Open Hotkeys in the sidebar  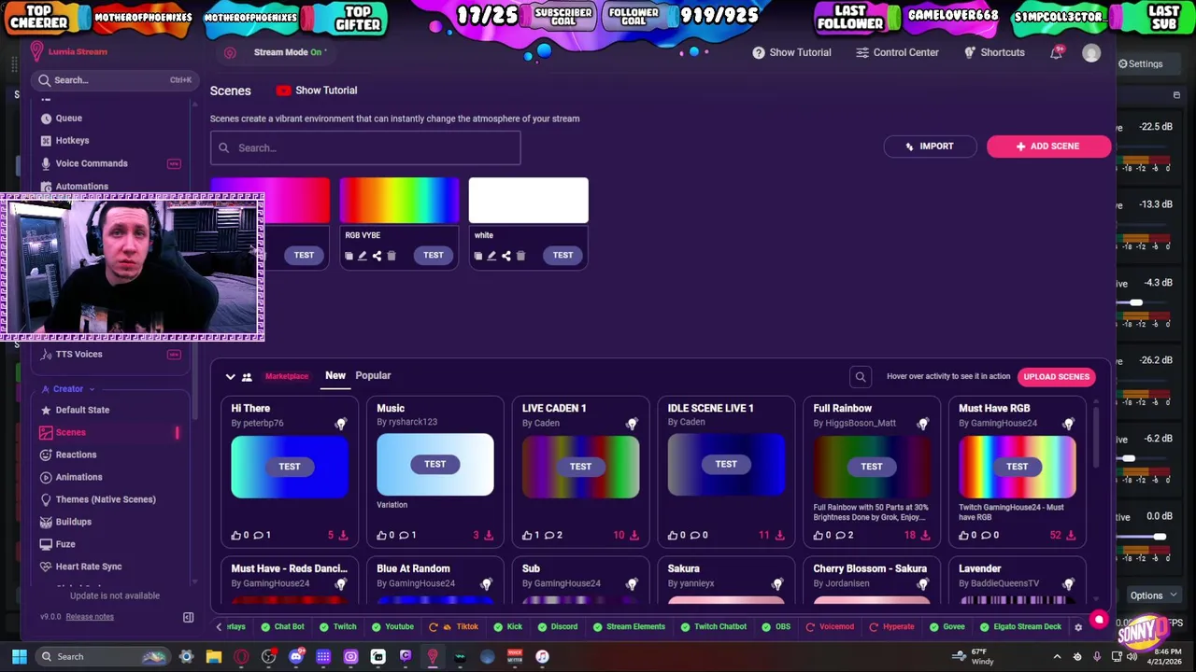tap(72, 141)
